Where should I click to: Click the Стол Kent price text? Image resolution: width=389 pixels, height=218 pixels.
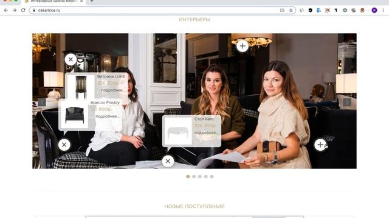coord(205,126)
